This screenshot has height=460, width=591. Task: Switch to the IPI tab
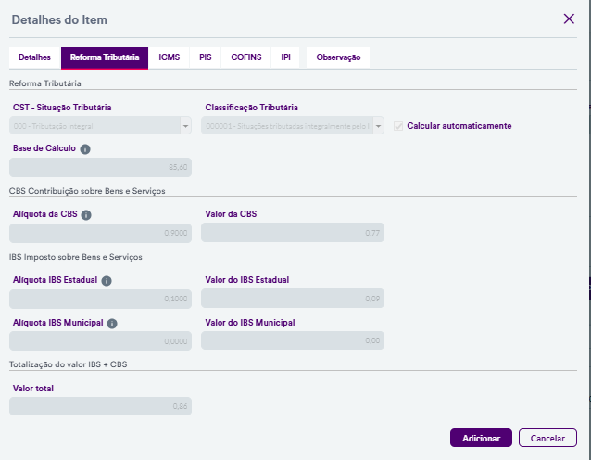click(x=285, y=57)
